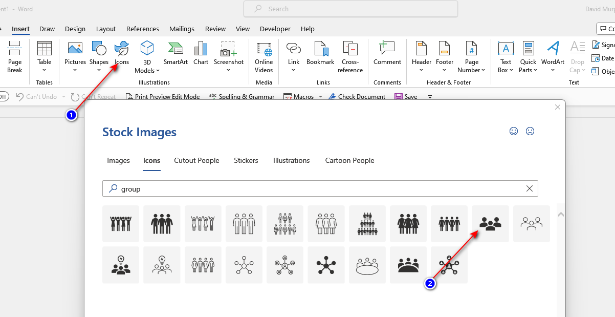Click the Icons button in Illustrations
Image resolution: width=615 pixels, height=317 pixels.
[122, 53]
